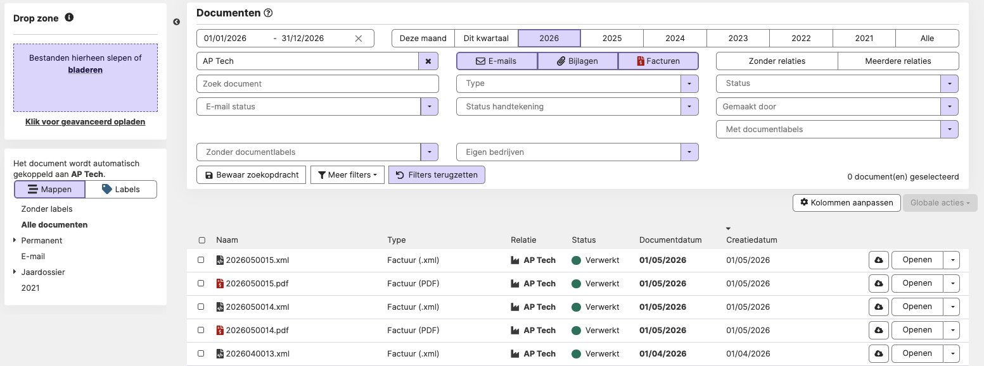
Task: Toggle the E-mails filter
Action: point(497,61)
